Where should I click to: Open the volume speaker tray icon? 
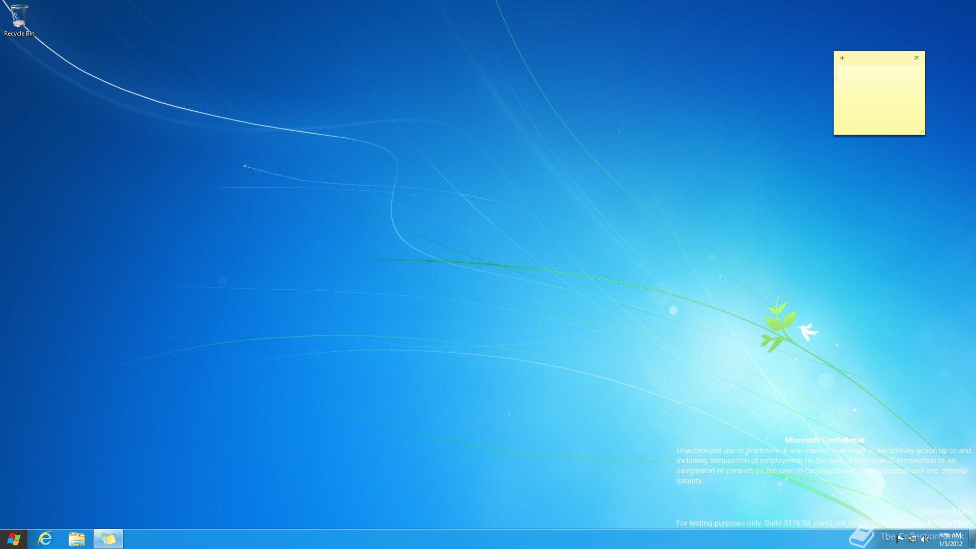(924, 539)
